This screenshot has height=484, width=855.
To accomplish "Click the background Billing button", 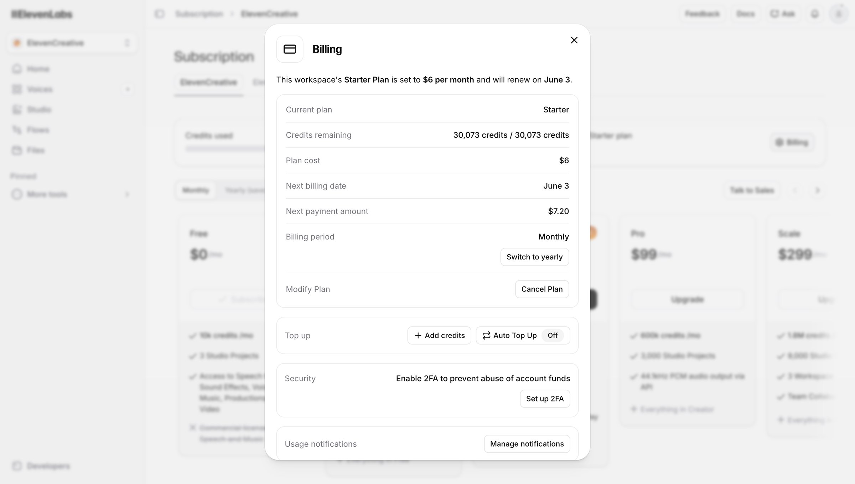I will click(x=792, y=142).
